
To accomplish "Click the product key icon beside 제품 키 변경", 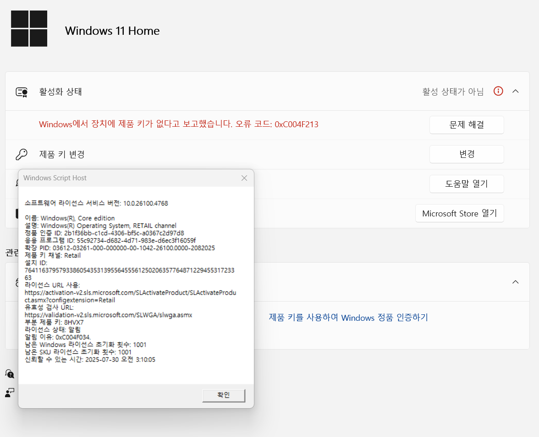I will 21,155.
